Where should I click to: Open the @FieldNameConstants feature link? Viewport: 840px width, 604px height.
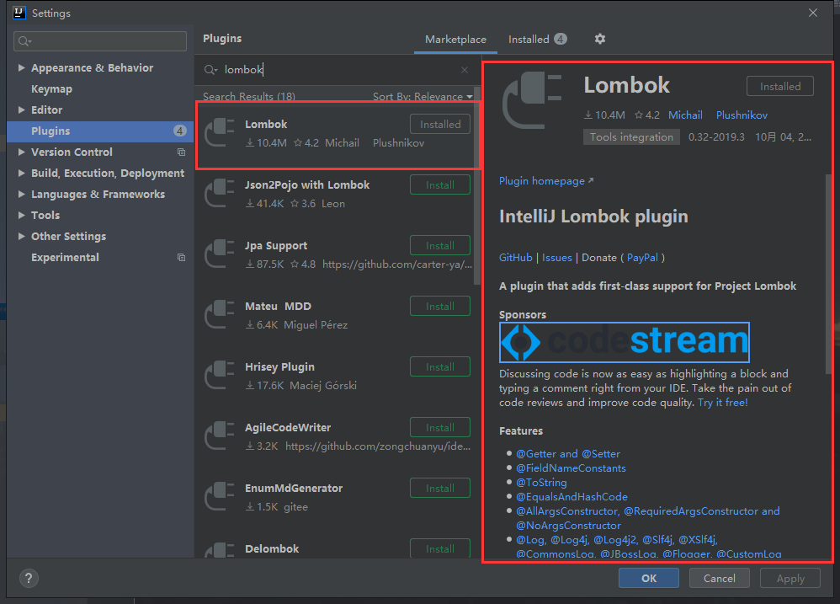[x=571, y=468]
